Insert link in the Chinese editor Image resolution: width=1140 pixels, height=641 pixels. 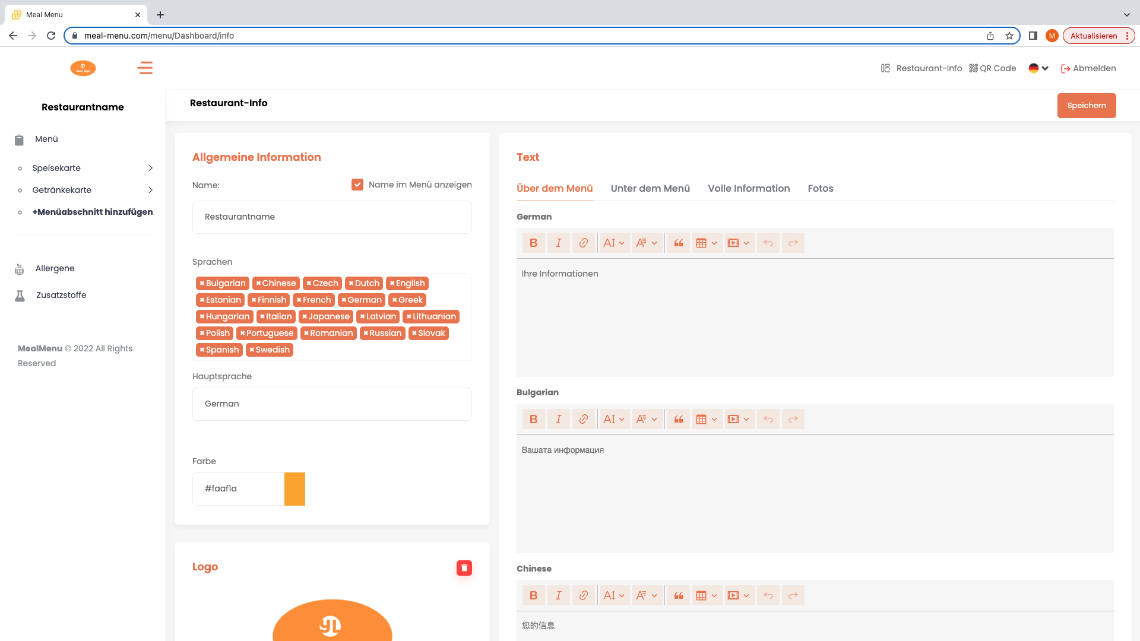pos(583,595)
